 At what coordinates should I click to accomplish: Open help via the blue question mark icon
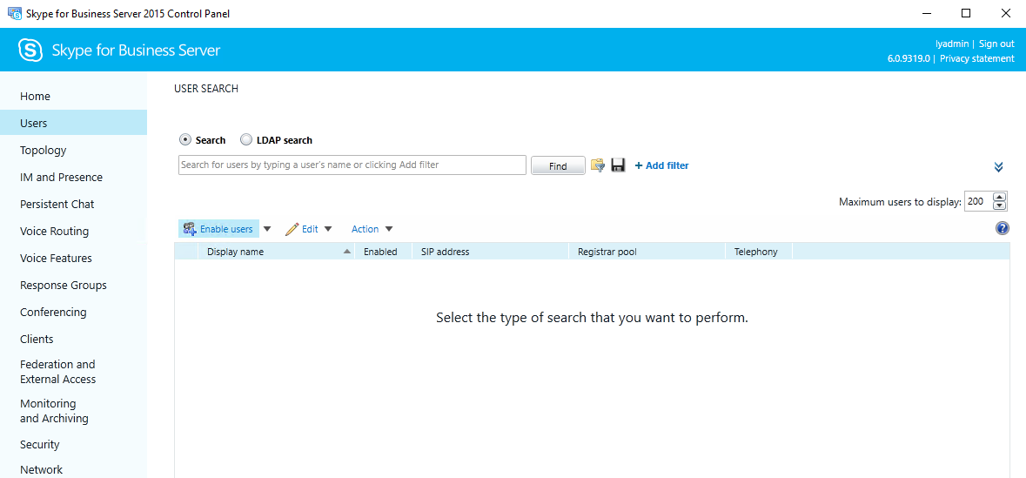[x=1002, y=228]
